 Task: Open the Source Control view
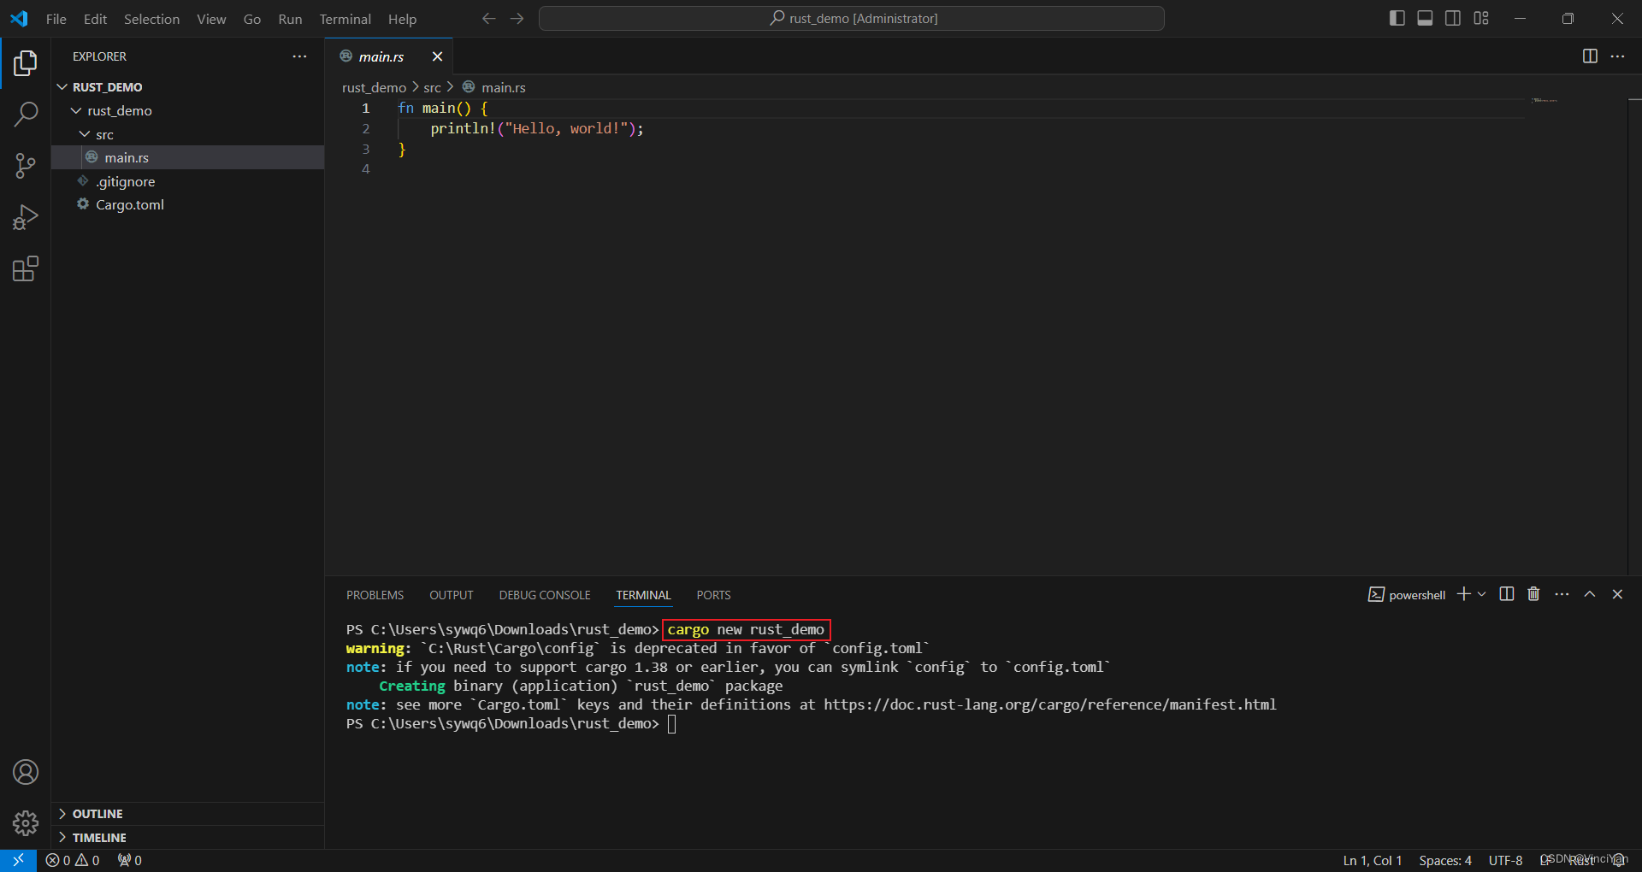coord(26,166)
